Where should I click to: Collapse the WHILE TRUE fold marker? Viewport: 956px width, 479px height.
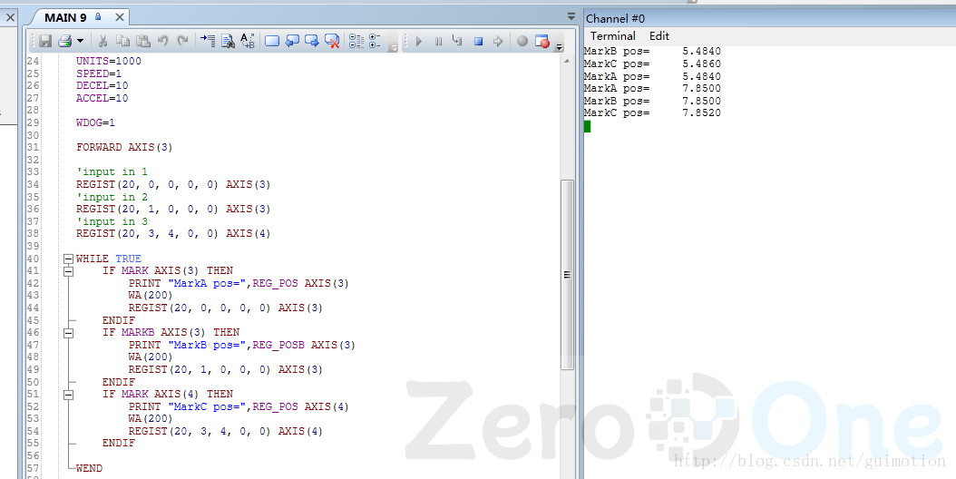click(x=68, y=259)
